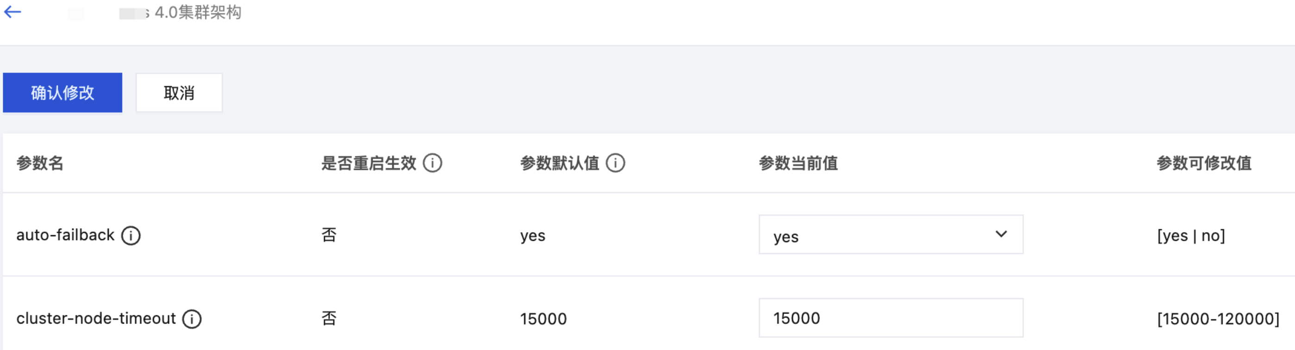Select the cluster-node-timeout parameter name
The image size is (1295, 350).
tap(96, 319)
